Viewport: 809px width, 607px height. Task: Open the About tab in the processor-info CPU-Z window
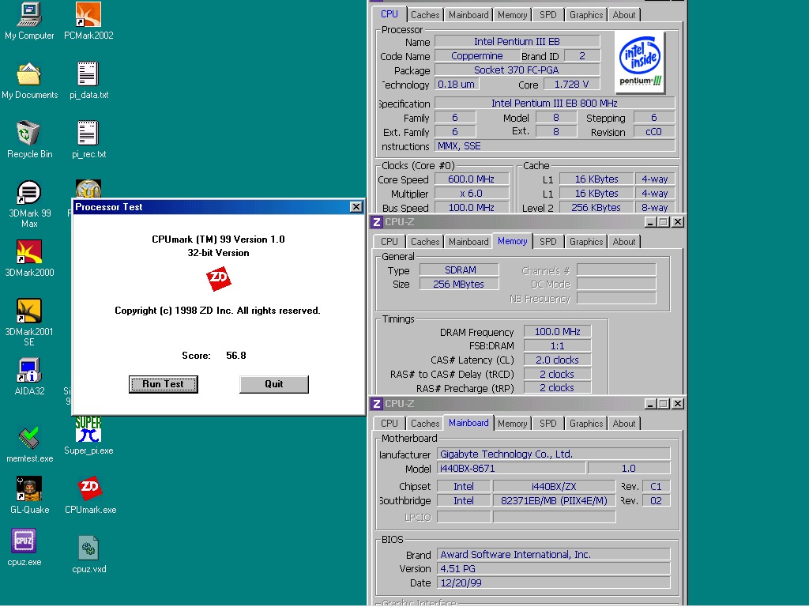624,15
